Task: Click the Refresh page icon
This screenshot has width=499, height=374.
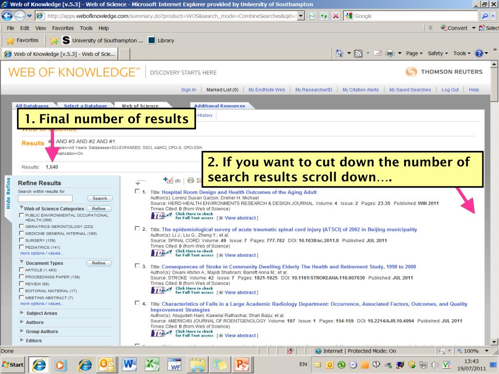Action: [x=324, y=16]
